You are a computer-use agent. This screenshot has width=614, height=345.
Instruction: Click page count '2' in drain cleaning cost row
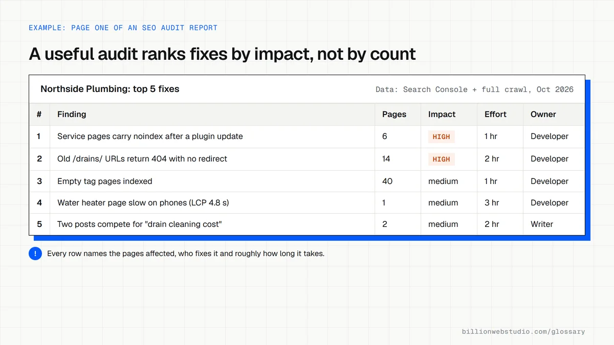(x=385, y=224)
